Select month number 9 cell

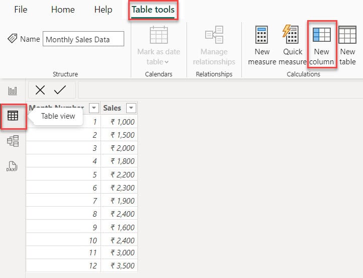(63, 227)
